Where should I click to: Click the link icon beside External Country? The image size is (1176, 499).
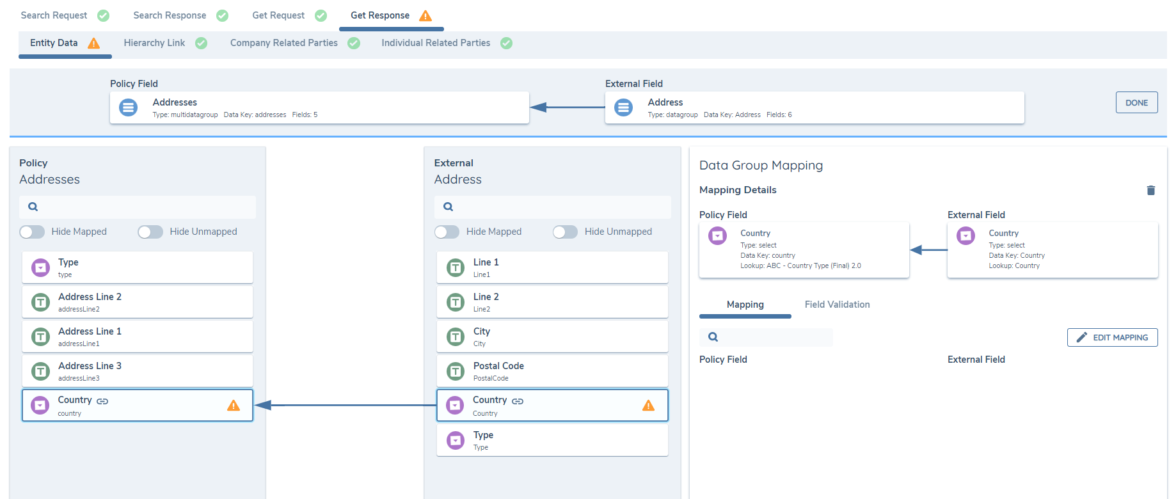click(x=518, y=401)
